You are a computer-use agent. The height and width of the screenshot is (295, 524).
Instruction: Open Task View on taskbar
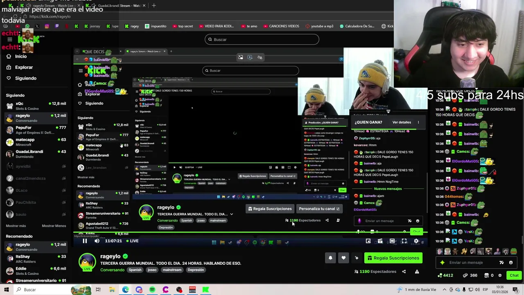point(98,290)
